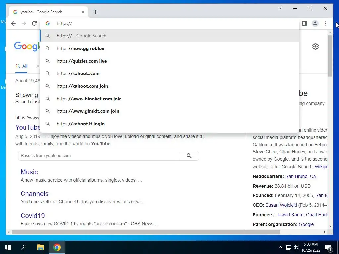339x254 pixels.
Task: Reload the page with the refresh icon
Action: click(x=34, y=23)
